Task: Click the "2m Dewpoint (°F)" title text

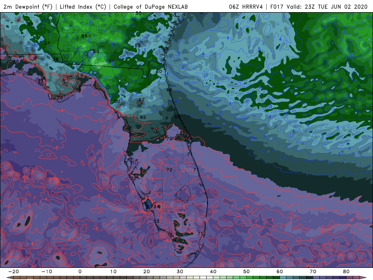Action: [28, 7]
